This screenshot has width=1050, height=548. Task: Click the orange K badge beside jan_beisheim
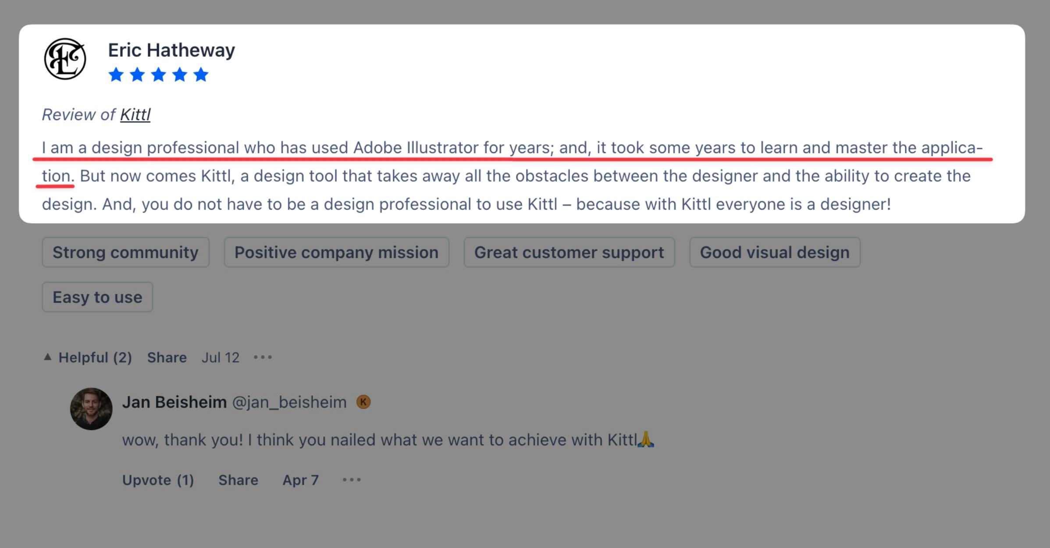[363, 402]
